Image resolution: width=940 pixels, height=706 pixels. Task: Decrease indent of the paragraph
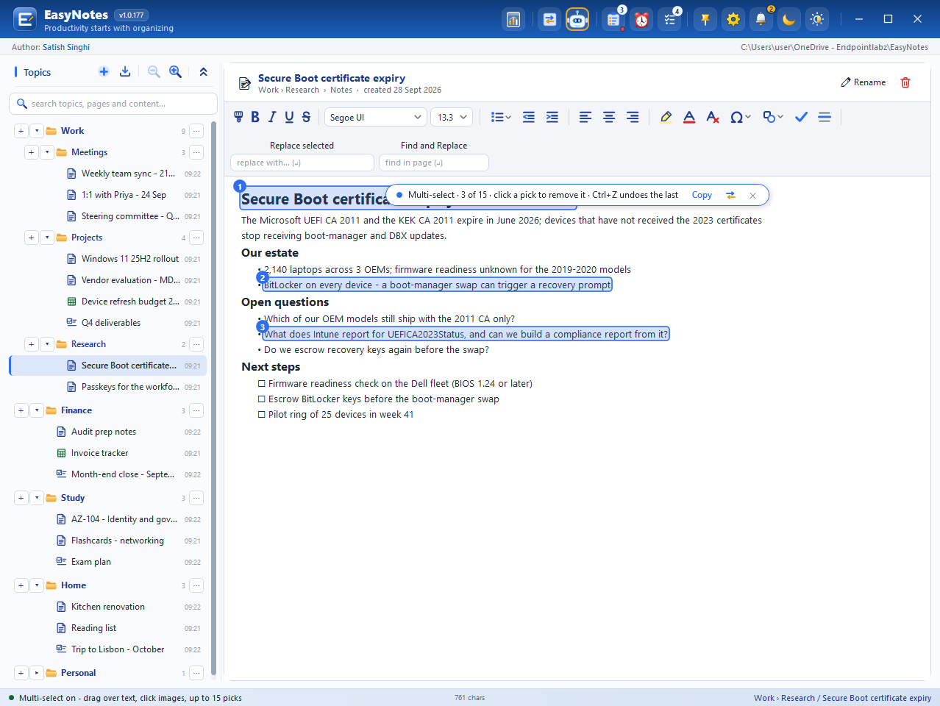coord(529,117)
